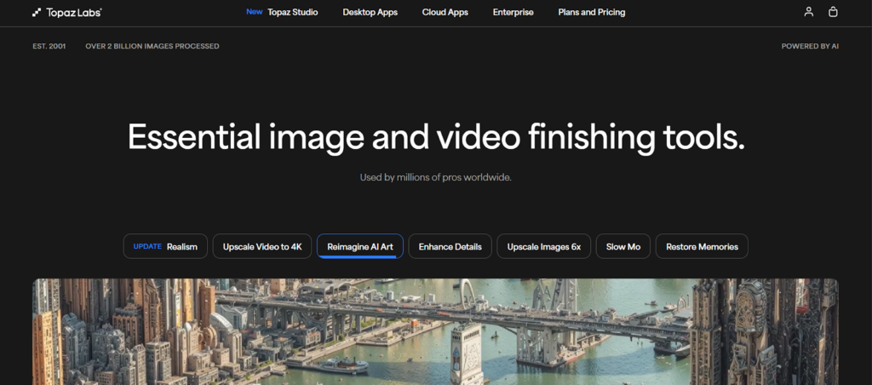This screenshot has width=872, height=385.
Task: Show the Enhance Details demo
Action: click(x=450, y=247)
